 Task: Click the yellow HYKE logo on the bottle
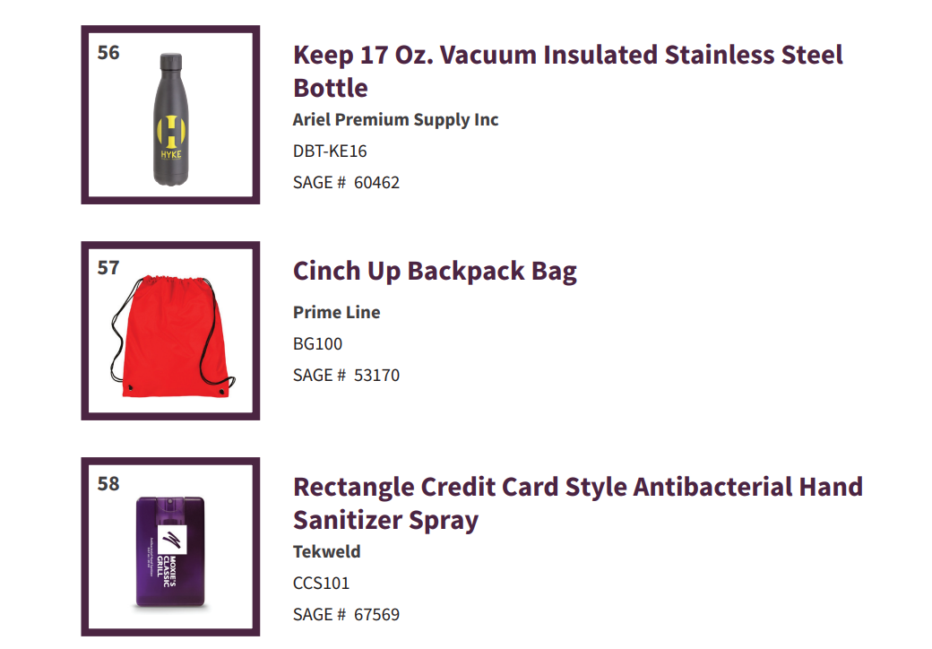(171, 137)
